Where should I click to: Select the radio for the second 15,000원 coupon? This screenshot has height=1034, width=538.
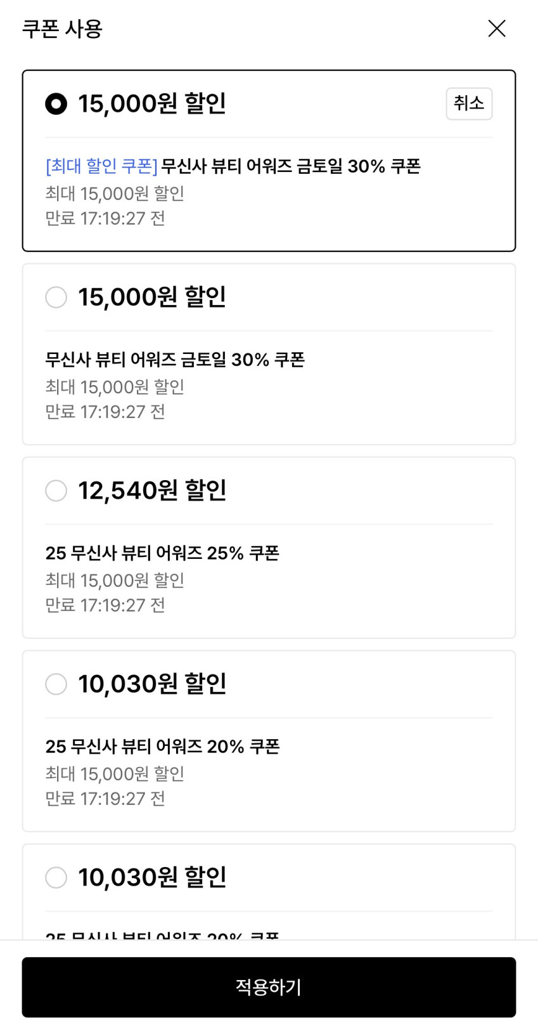pyautogui.click(x=56, y=297)
